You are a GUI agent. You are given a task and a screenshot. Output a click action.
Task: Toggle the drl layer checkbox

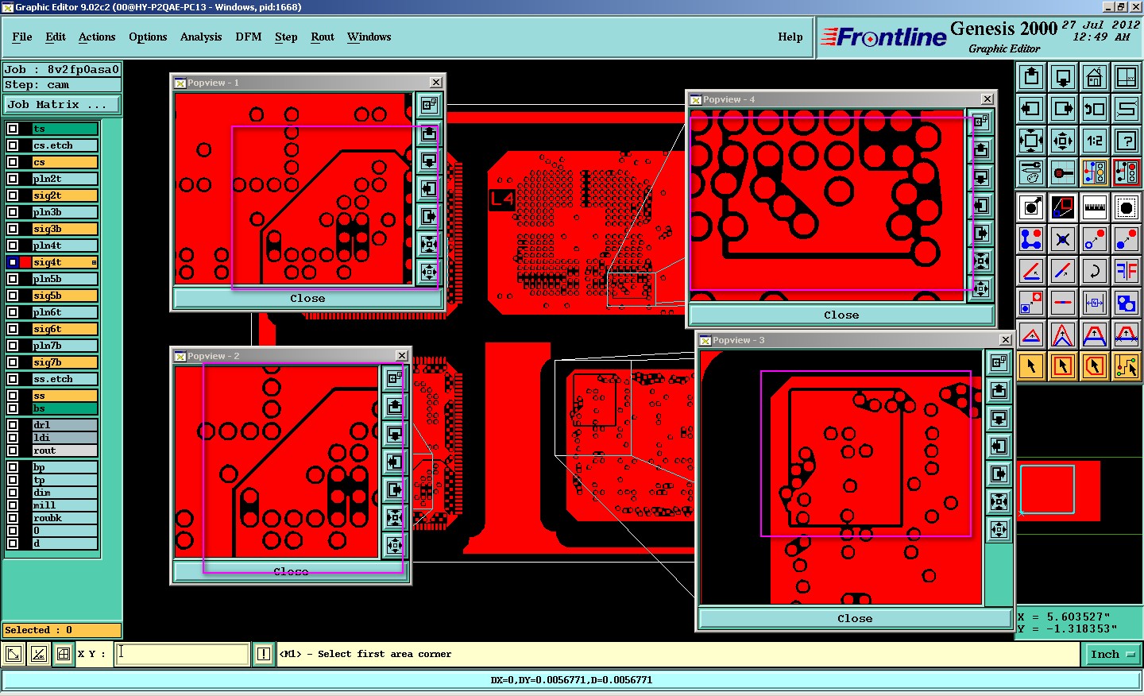point(13,425)
